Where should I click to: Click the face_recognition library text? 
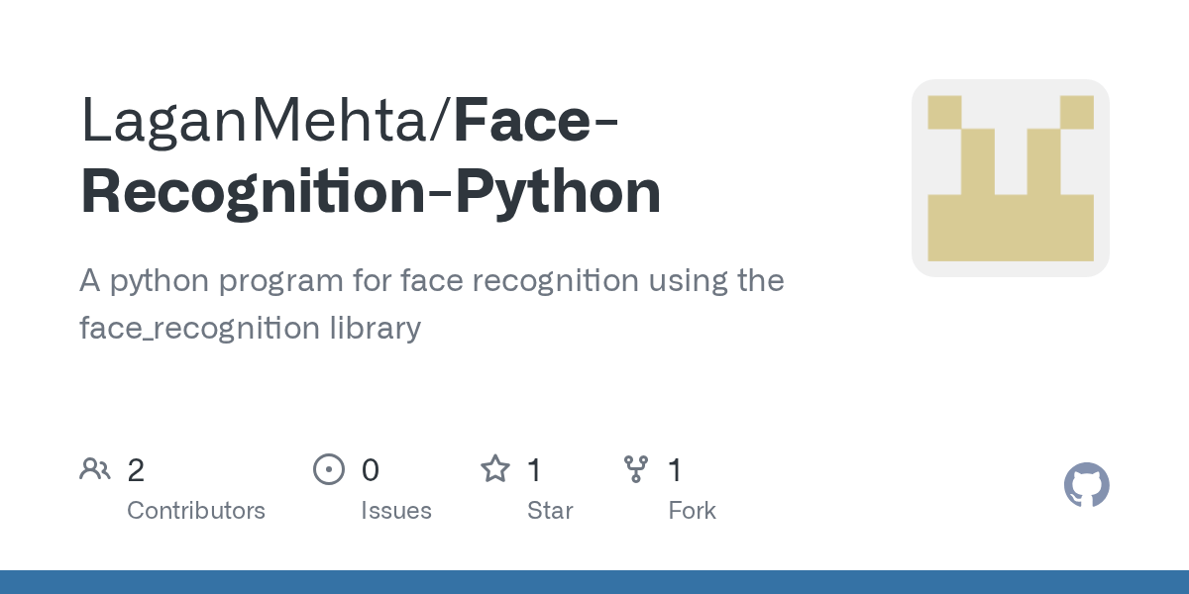(x=251, y=328)
